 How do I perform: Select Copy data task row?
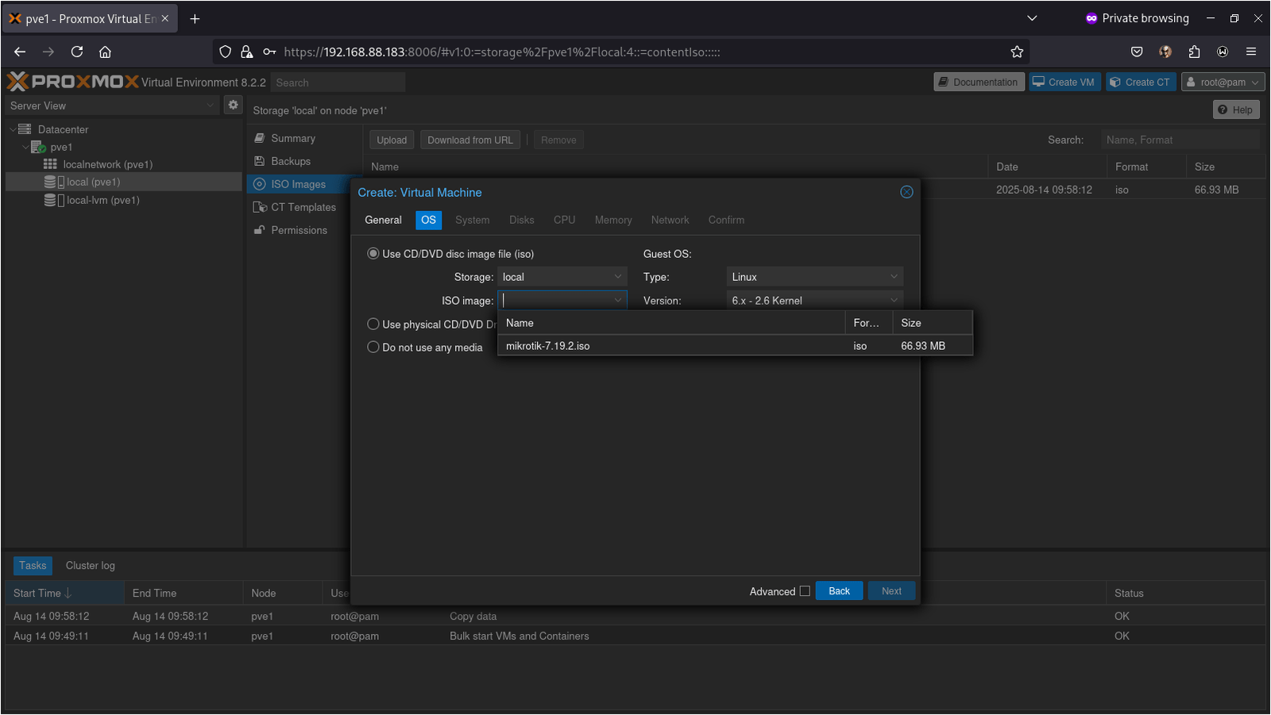(635, 616)
